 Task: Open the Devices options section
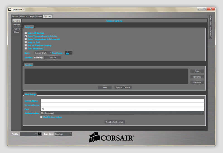16,25
